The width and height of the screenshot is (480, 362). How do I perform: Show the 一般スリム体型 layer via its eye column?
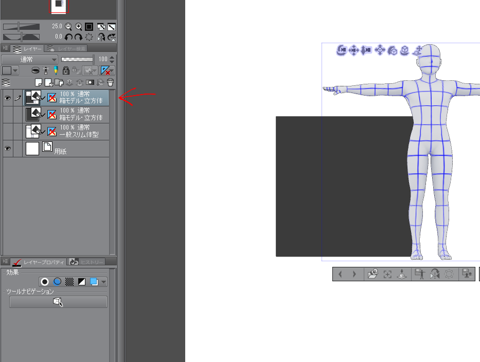click(x=7, y=132)
